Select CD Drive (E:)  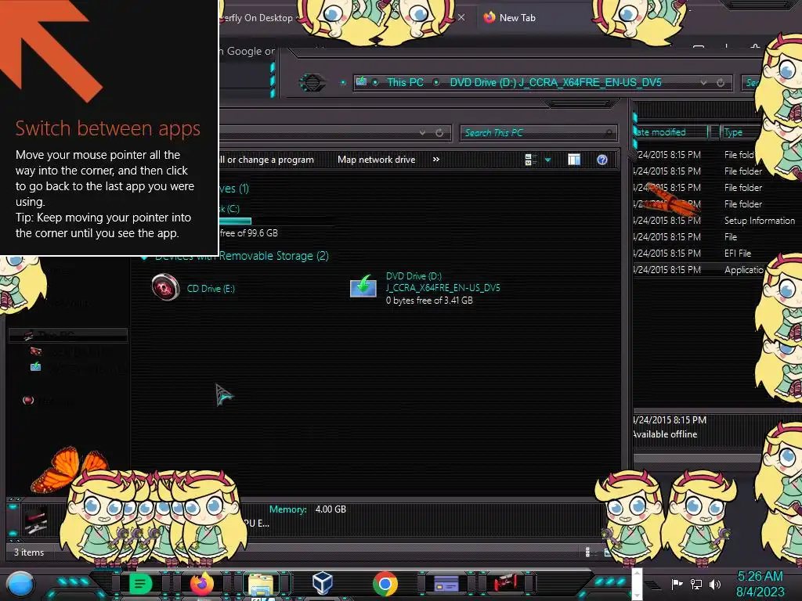[194, 288]
